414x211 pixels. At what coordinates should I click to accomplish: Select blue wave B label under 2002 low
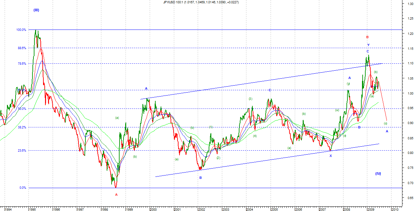click(x=200, y=178)
